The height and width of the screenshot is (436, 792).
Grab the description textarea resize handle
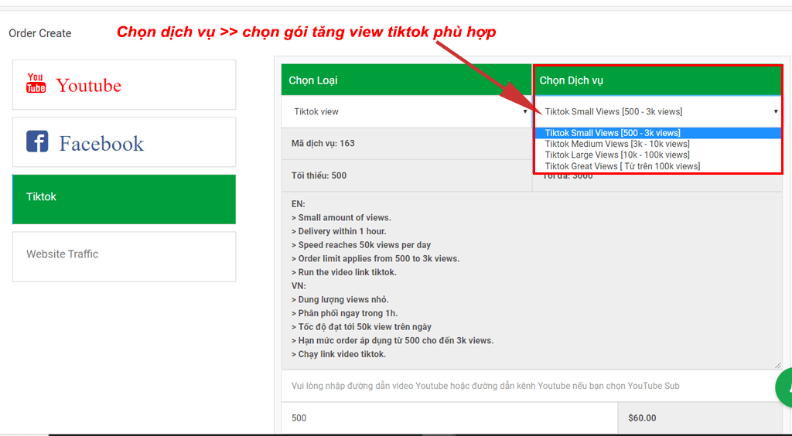(x=778, y=365)
